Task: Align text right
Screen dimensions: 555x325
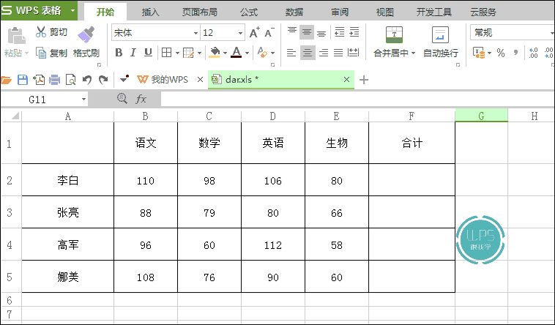Action: (323, 53)
